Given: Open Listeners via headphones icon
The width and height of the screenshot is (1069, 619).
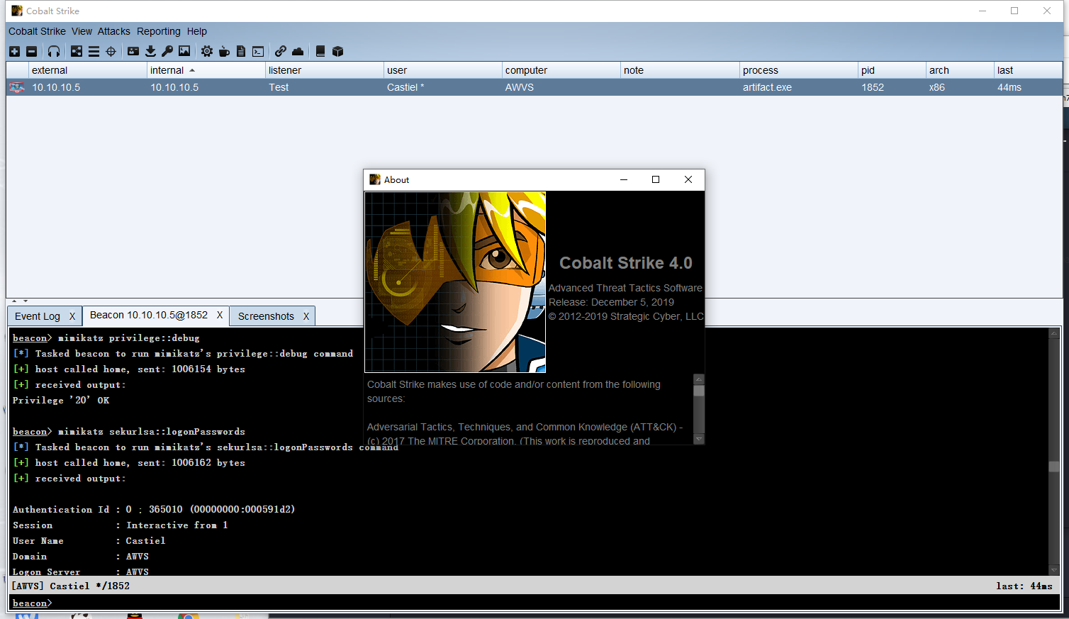Looking at the screenshot, I should pyautogui.click(x=54, y=51).
